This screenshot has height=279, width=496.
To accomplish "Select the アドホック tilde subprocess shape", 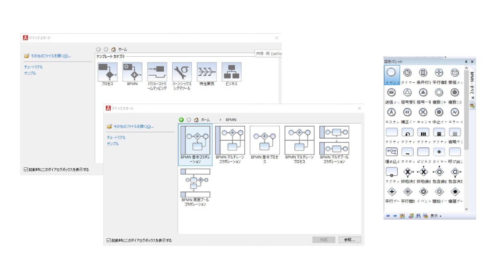I will 407,152.
